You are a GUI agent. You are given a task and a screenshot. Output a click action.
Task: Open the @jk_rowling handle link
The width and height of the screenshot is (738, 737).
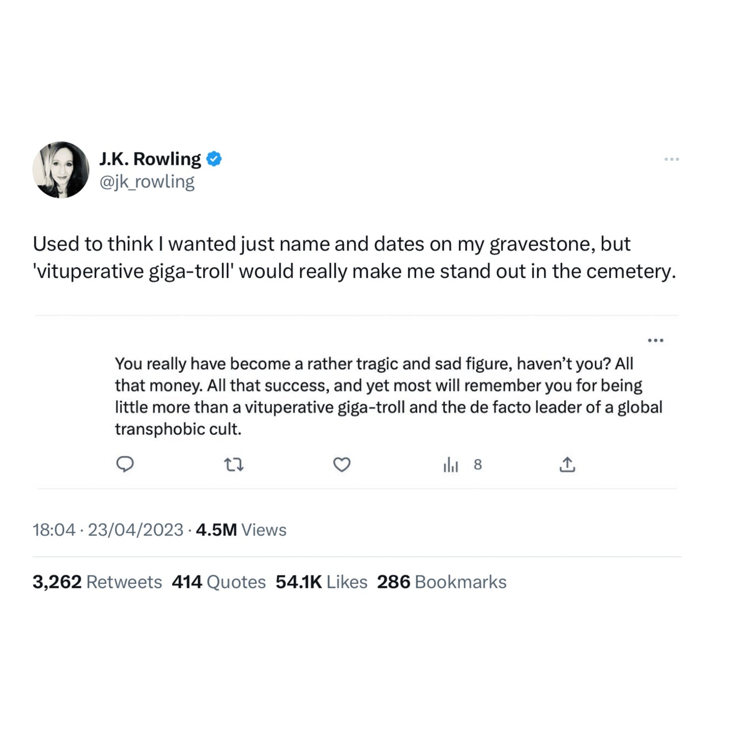pos(147,182)
